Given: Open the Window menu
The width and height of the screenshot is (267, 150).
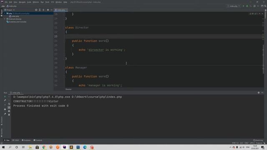Looking at the screenshot, I should (x=58, y=2).
